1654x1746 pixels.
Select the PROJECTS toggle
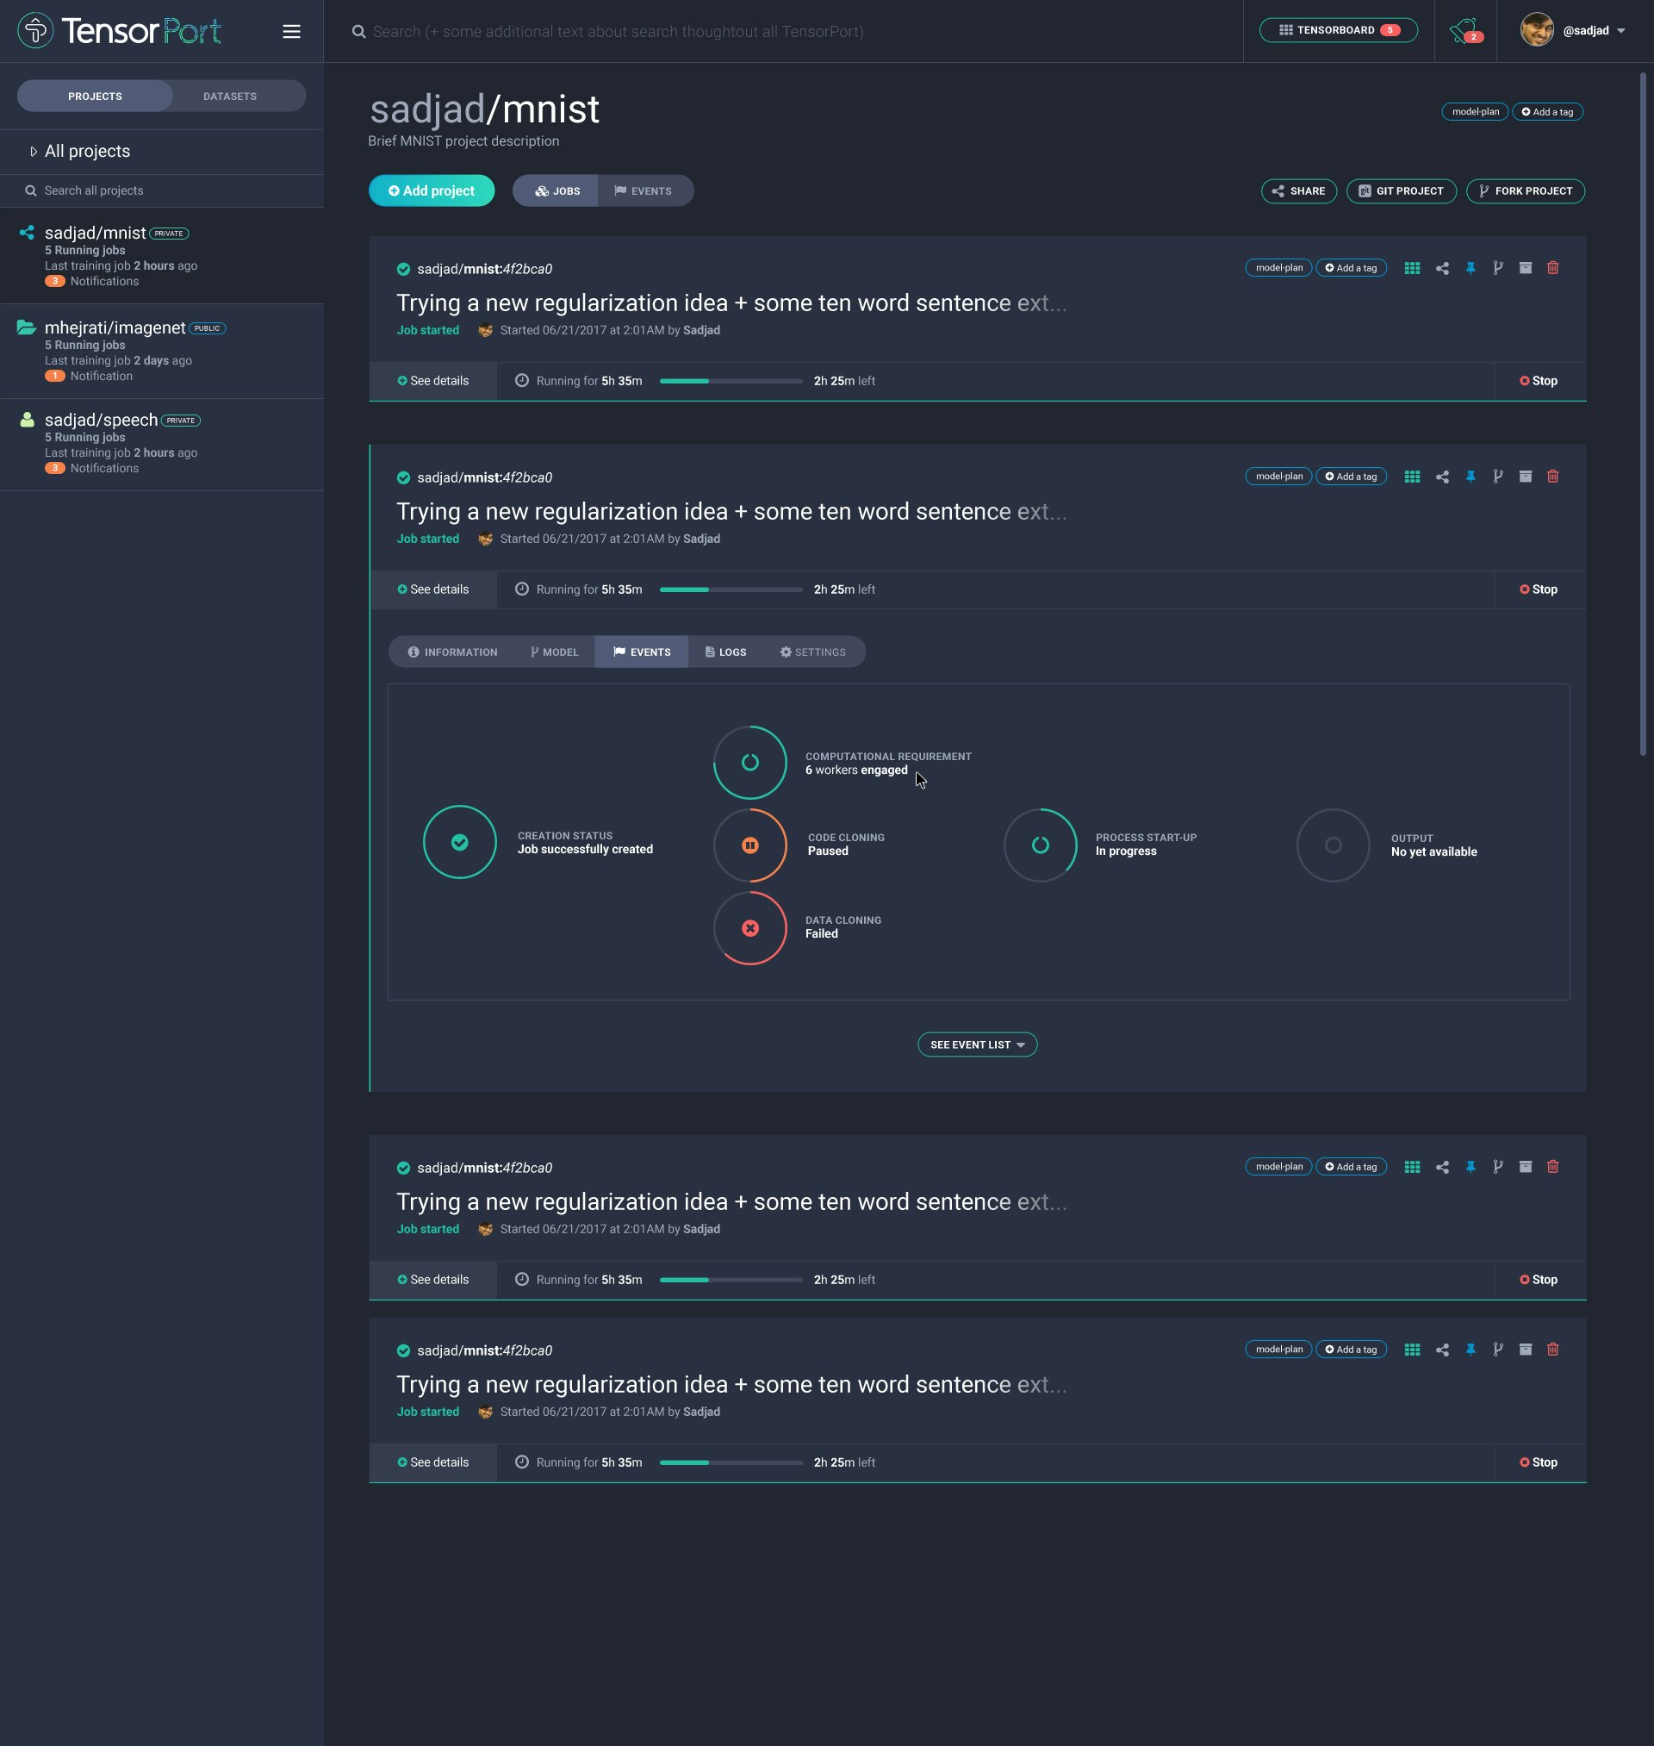click(95, 96)
